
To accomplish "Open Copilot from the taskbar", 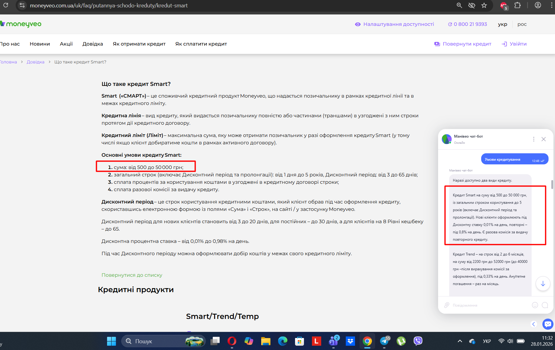I will coord(249,341).
